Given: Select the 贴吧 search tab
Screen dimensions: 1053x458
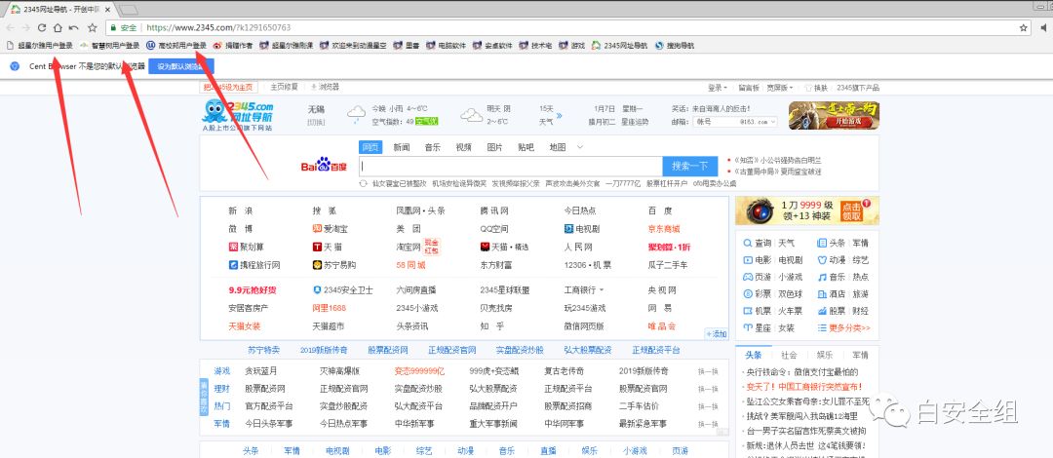Looking at the screenshot, I should point(526,147).
